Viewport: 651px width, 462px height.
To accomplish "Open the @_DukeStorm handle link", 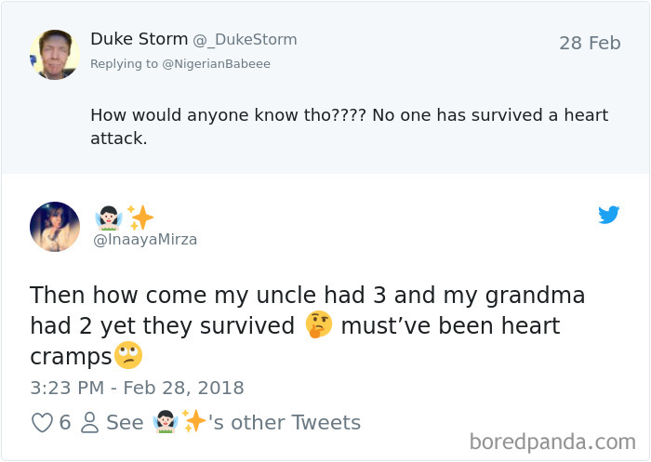I will [x=245, y=40].
